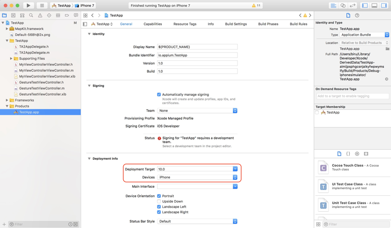Hide the Utilities right panel toggle
This screenshot has height=228, width=391.
click(384, 6)
